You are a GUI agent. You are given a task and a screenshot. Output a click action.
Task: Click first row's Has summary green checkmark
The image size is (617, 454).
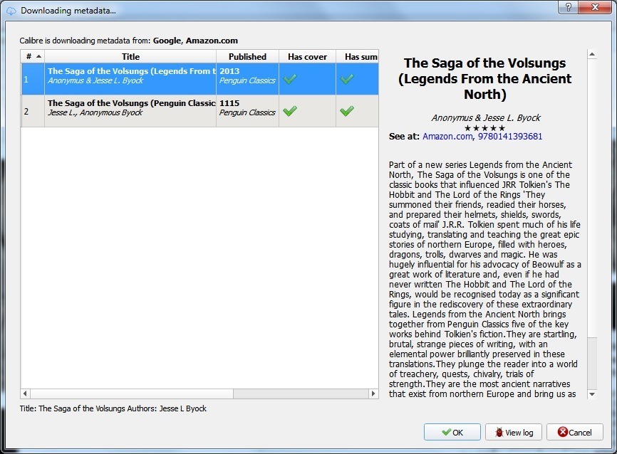pyautogui.click(x=347, y=79)
